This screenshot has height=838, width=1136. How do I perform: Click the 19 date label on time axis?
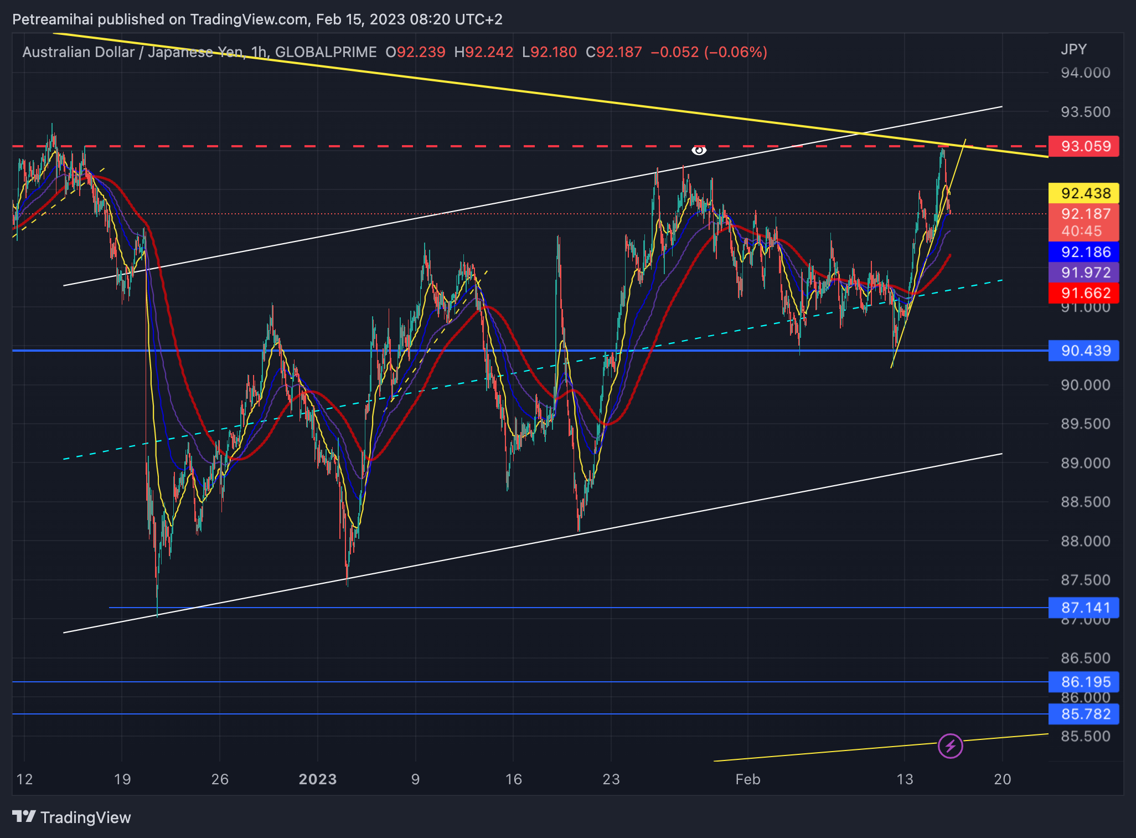point(122,779)
